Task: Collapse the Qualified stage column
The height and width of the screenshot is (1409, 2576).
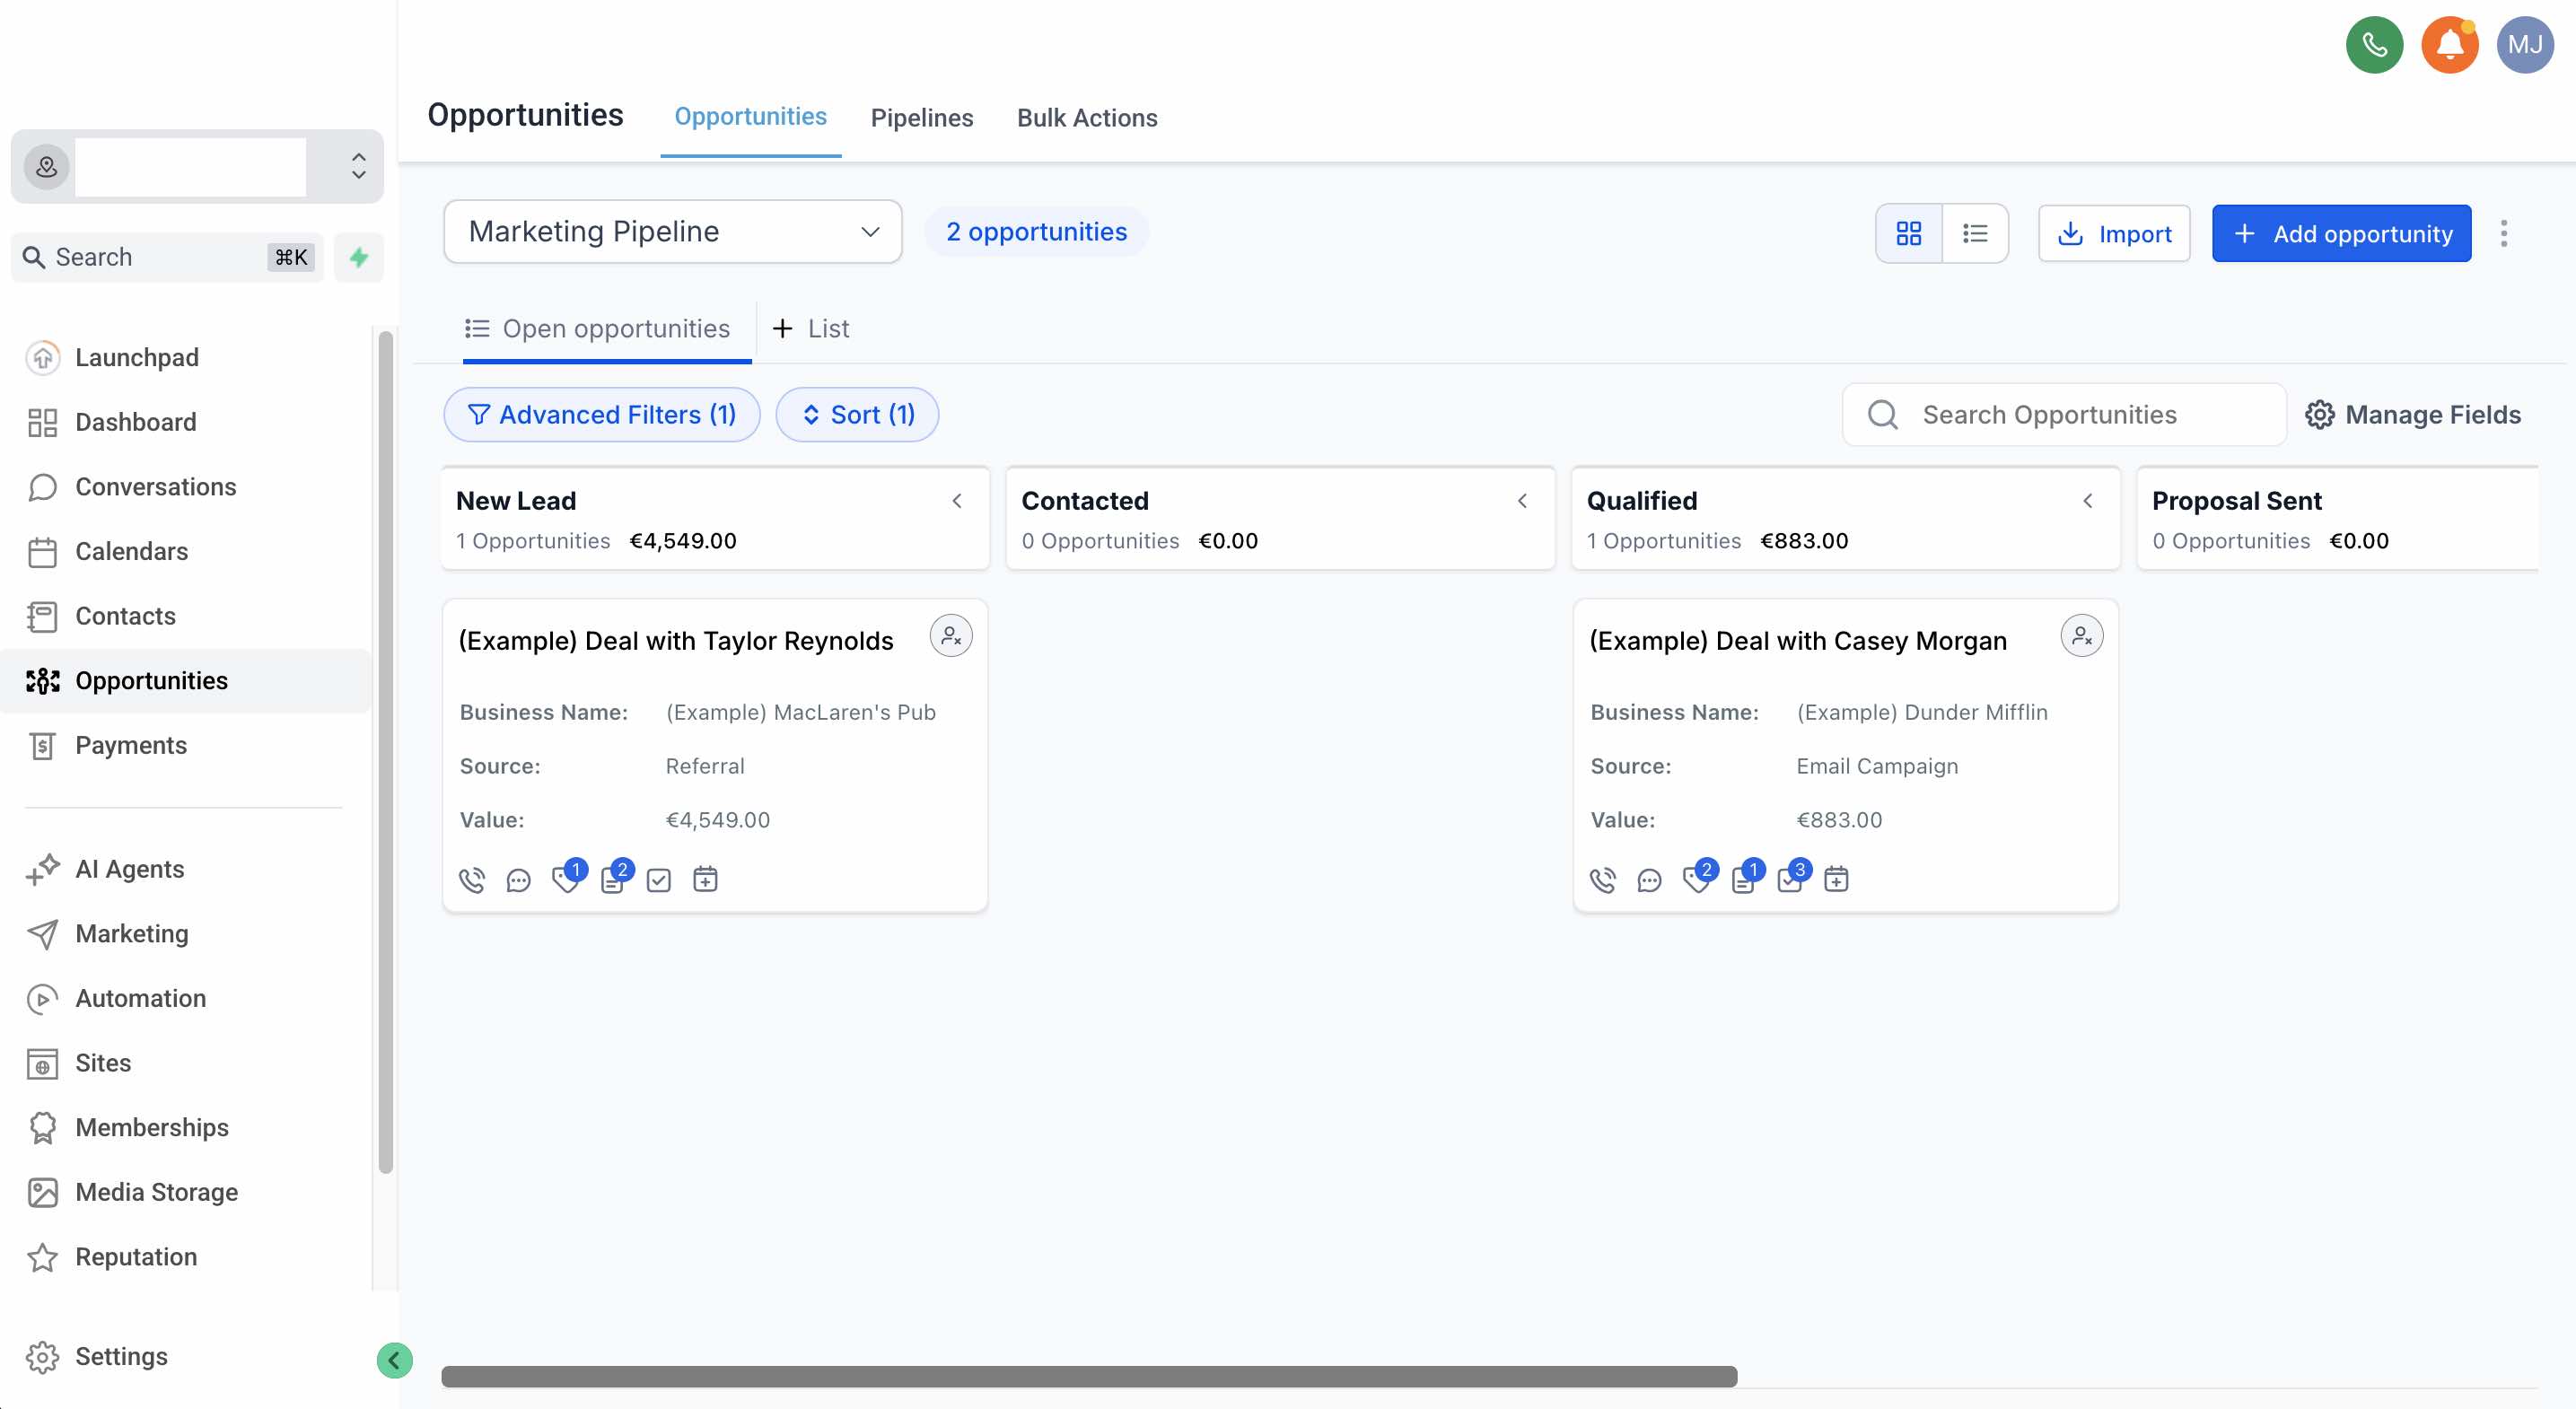Action: pyautogui.click(x=2088, y=501)
